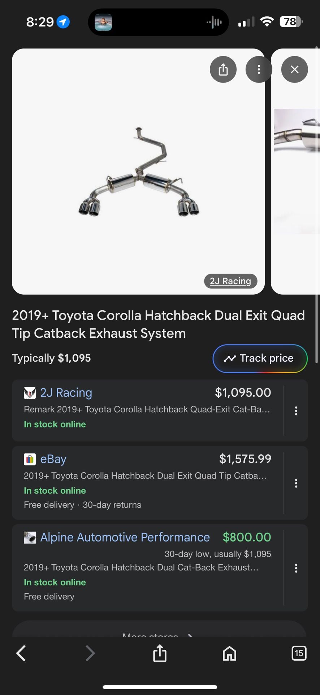Tap the 2J Racing image source label
The height and width of the screenshot is (695, 320).
pyautogui.click(x=230, y=281)
